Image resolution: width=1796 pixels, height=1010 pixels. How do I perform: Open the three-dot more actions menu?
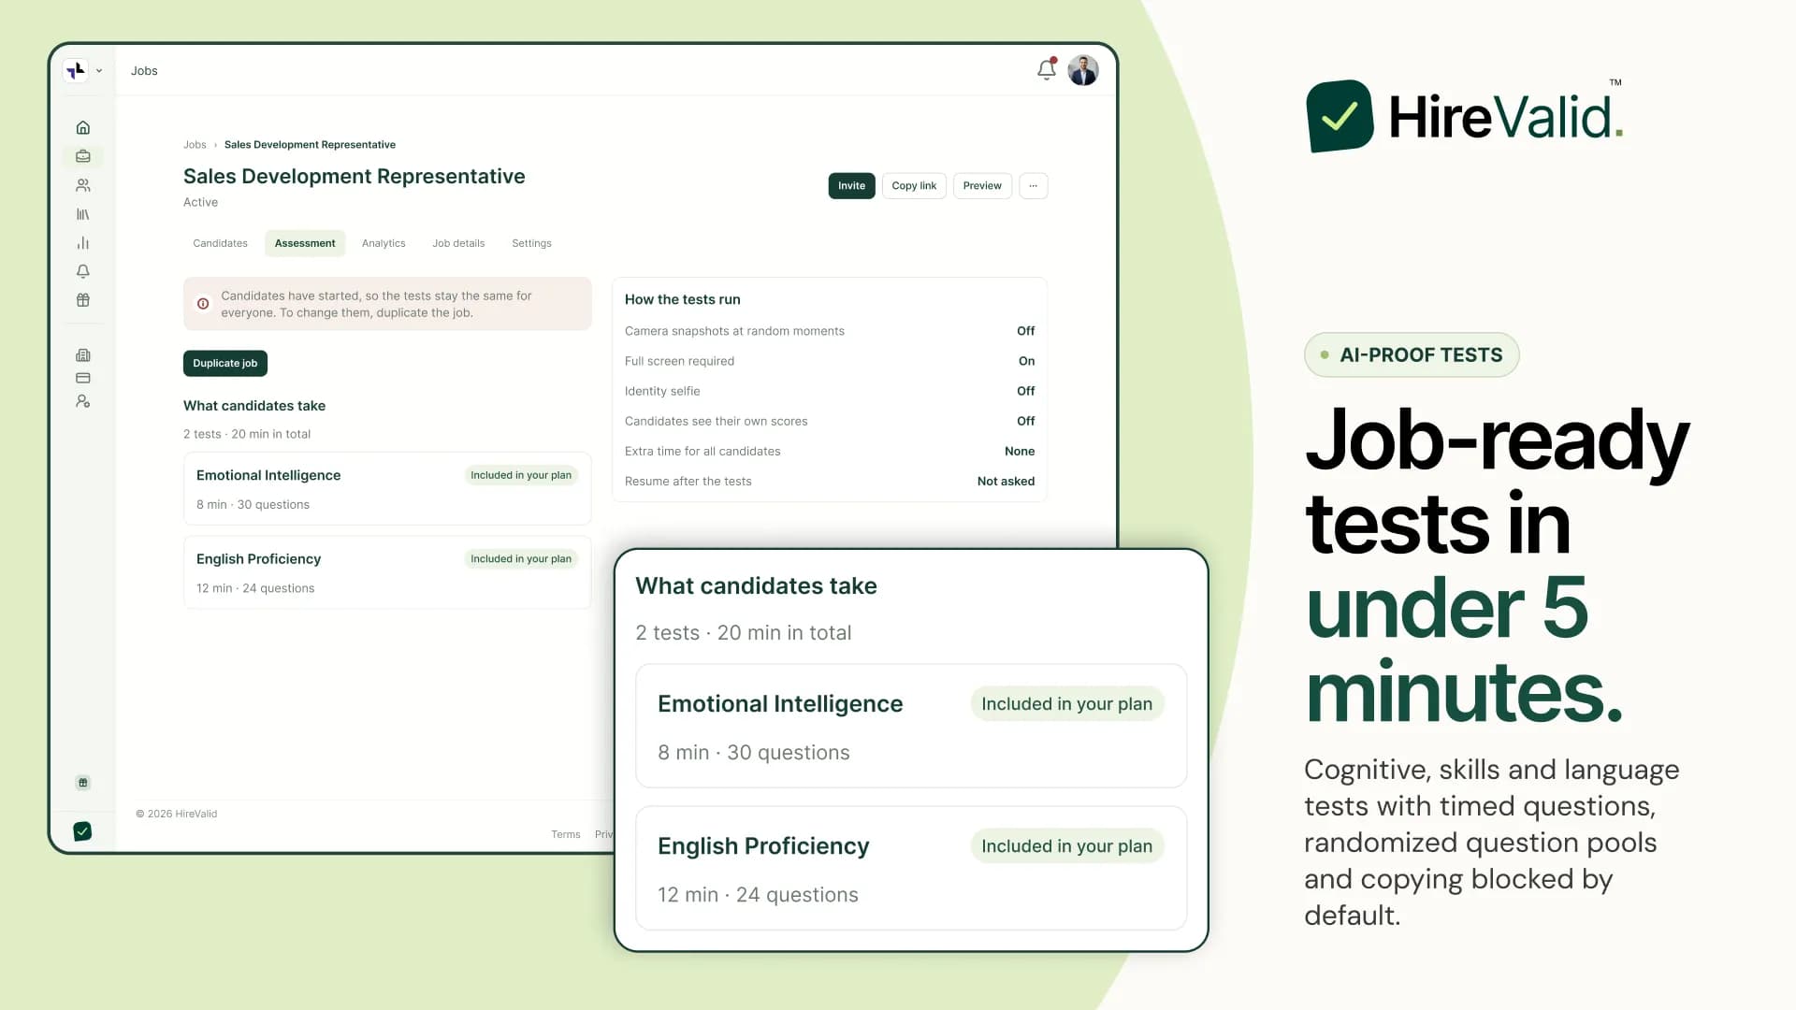(1034, 186)
